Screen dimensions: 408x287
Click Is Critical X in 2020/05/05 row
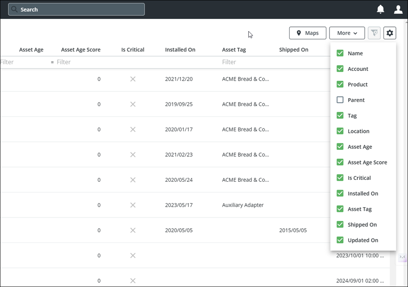point(133,230)
